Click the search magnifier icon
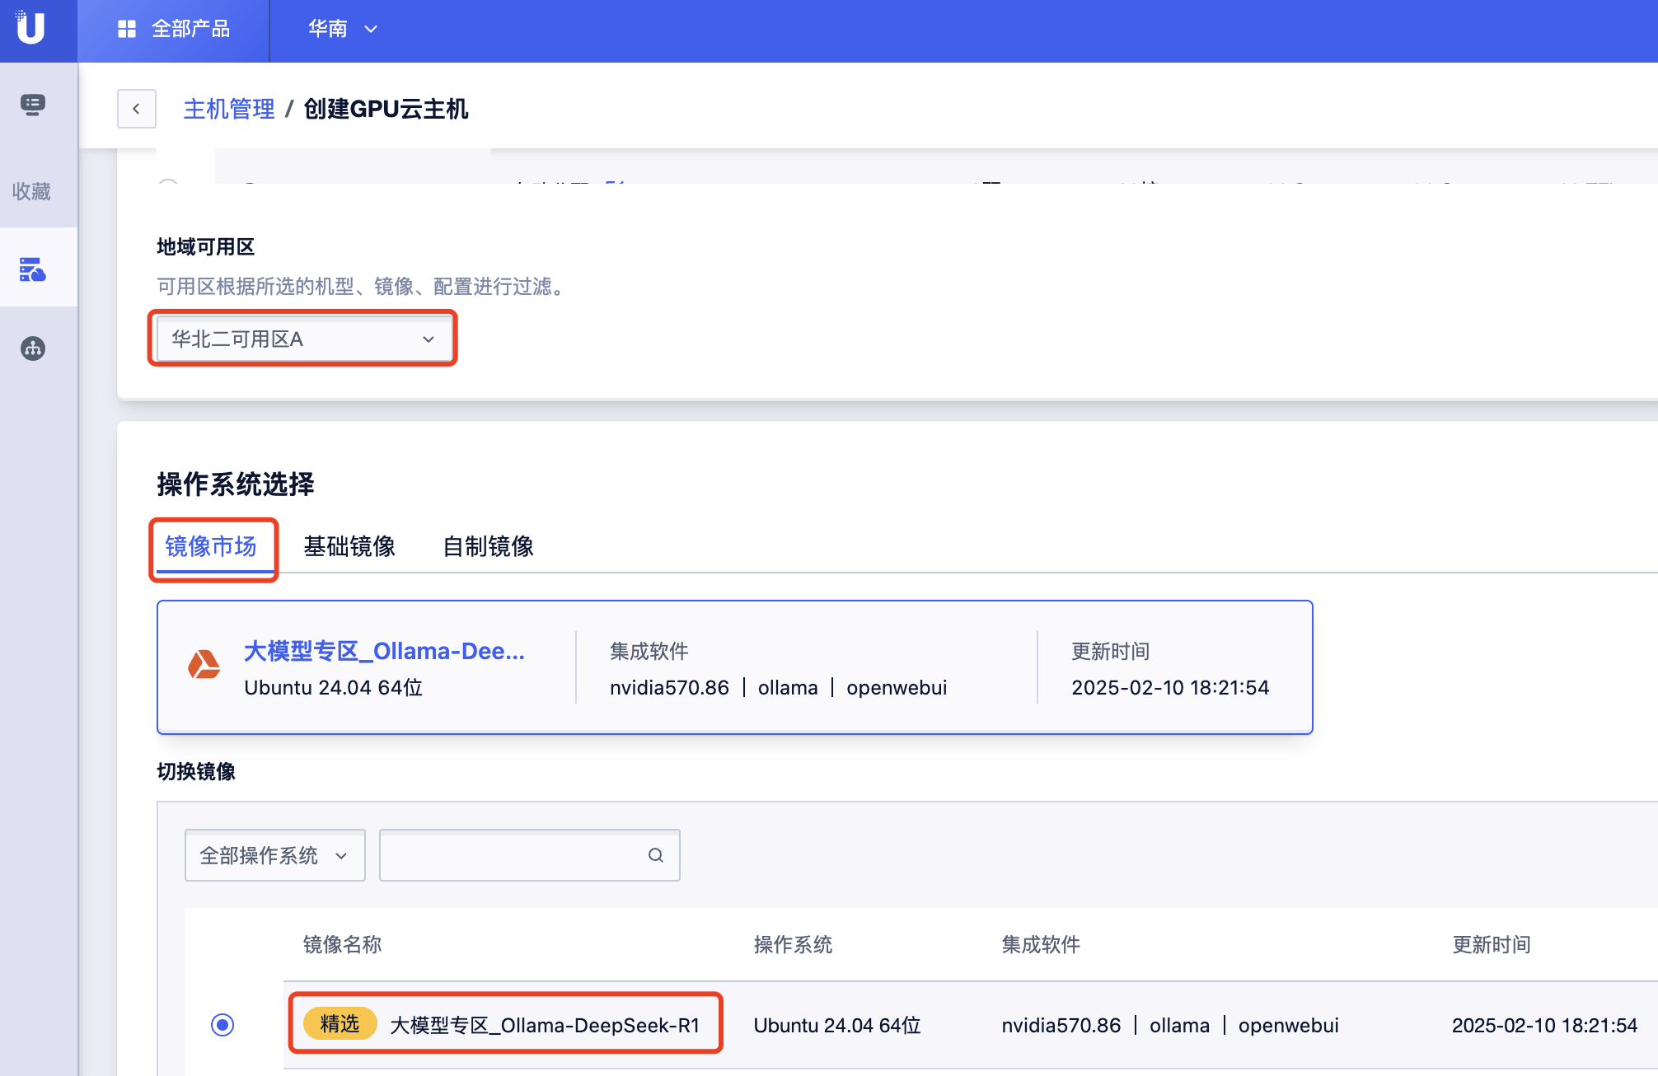The image size is (1658, 1076). (x=655, y=855)
